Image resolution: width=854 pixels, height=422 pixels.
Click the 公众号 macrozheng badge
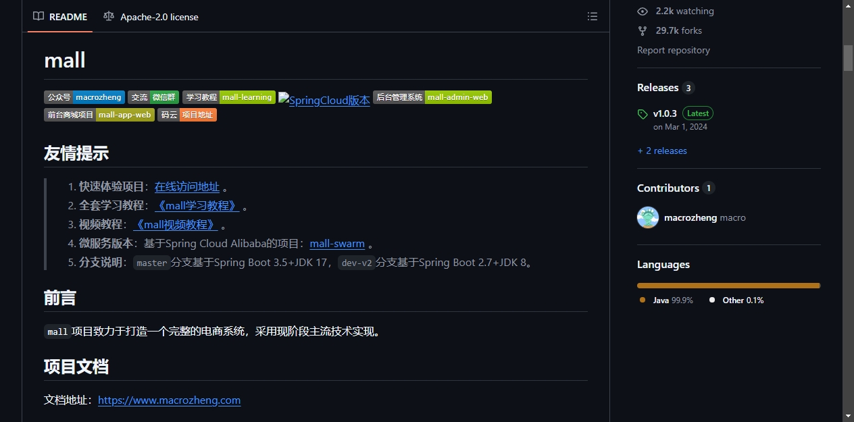[x=84, y=97]
